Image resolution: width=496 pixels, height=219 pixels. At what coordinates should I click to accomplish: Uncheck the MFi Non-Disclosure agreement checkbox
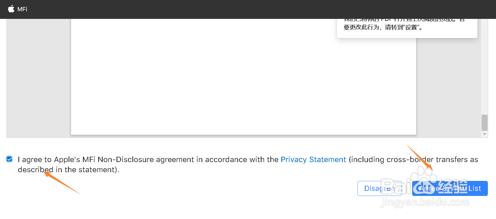[9, 159]
